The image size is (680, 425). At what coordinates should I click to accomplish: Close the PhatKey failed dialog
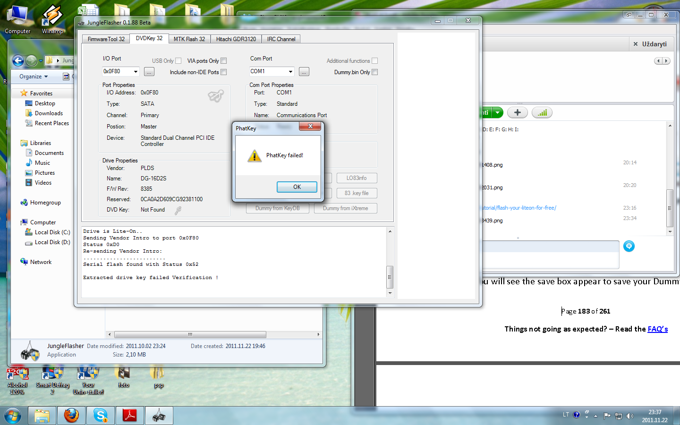coord(310,126)
